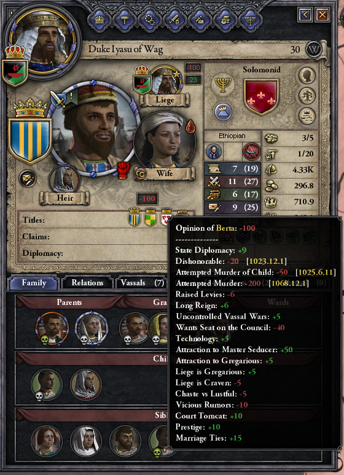Open the Vassals (7) tab
Viewport: 344px width, 475px height.
[142, 283]
